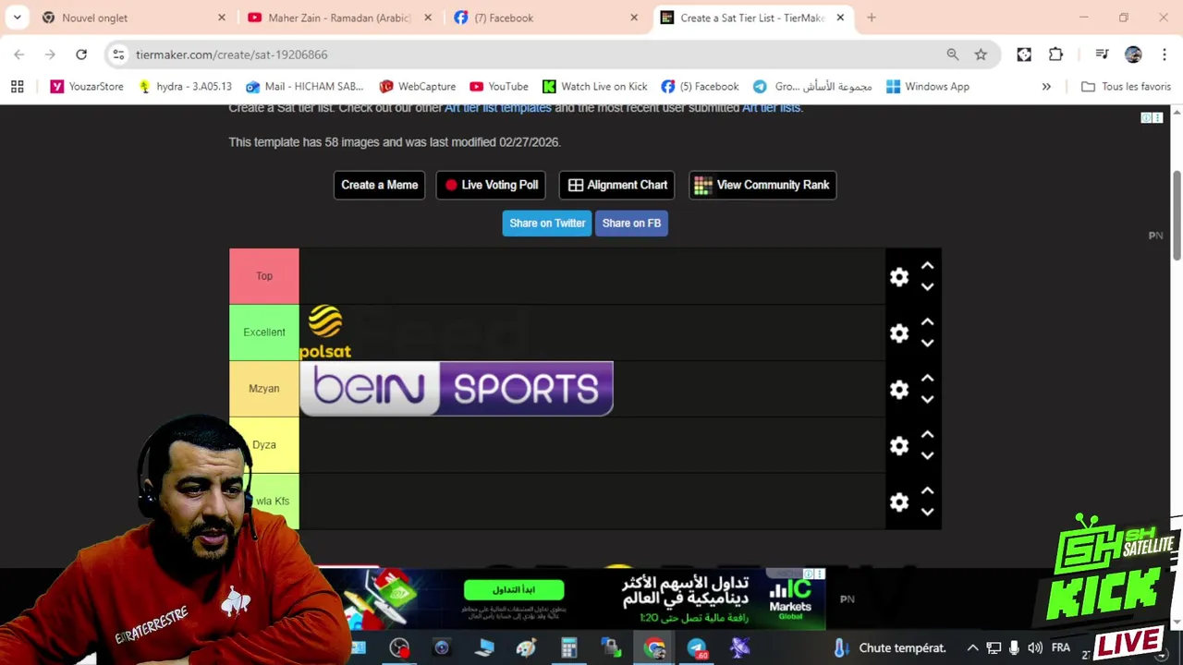Open the tab search dropdown
This screenshot has height=665, width=1183.
pyautogui.click(x=17, y=18)
